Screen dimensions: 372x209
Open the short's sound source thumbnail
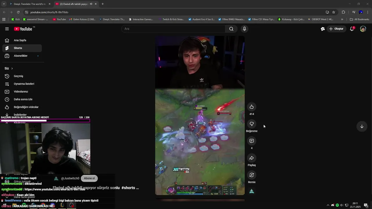coord(252,191)
